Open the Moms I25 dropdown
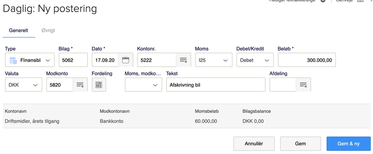Screen dimensions: 373x154 point(213,60)
